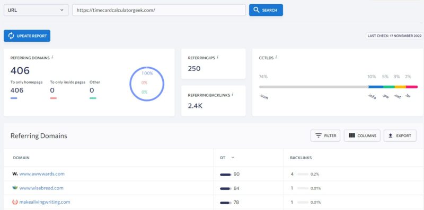Sort by DT column arrow

(x=233, y=158)
